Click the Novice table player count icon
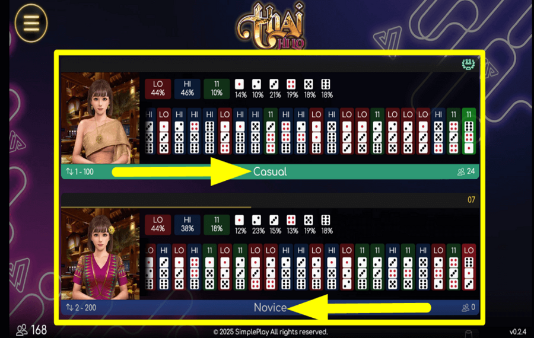The image size is (534, 338). click(465, 308)
